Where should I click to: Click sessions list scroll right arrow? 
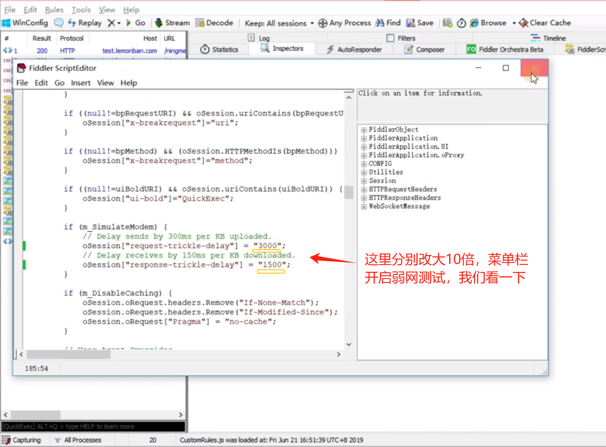coord(181,415)
